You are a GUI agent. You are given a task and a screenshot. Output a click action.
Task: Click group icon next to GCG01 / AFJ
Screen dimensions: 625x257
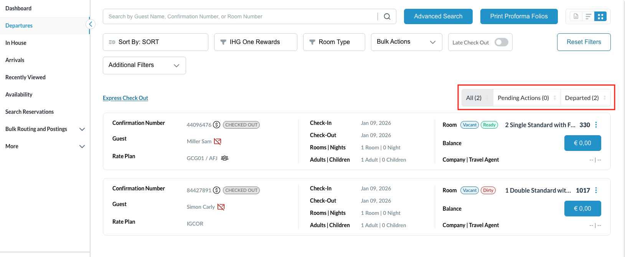click(225, 158)
